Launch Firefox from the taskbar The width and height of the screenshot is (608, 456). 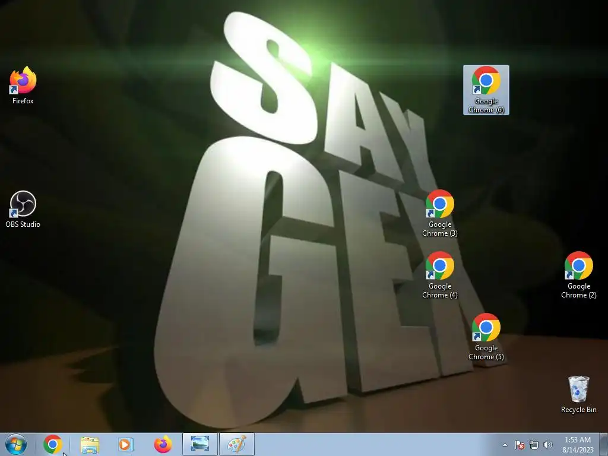[163, 444]
